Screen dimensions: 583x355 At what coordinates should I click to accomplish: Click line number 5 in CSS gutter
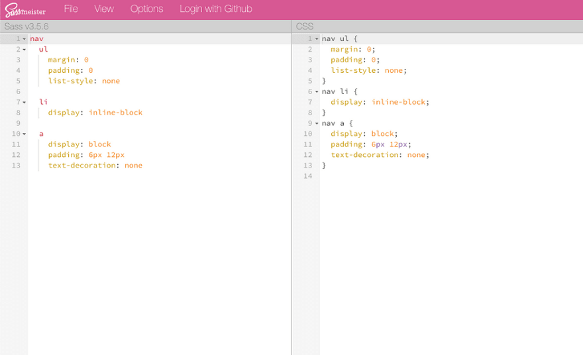[310, 81]
